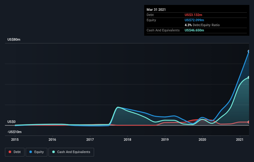Image resolution: width=254 pixels, height=162 pixels.
Task: Select the Cash endpoint marker on chart
Action: coord(249,77)
